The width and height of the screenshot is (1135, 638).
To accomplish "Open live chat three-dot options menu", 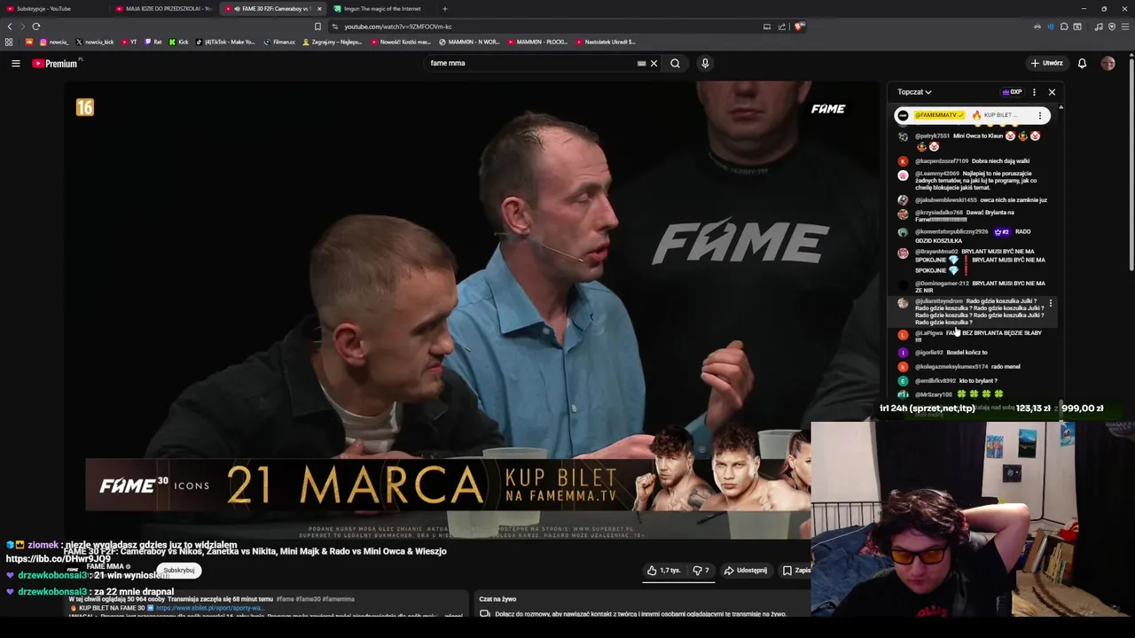I will coord(1034,91).
